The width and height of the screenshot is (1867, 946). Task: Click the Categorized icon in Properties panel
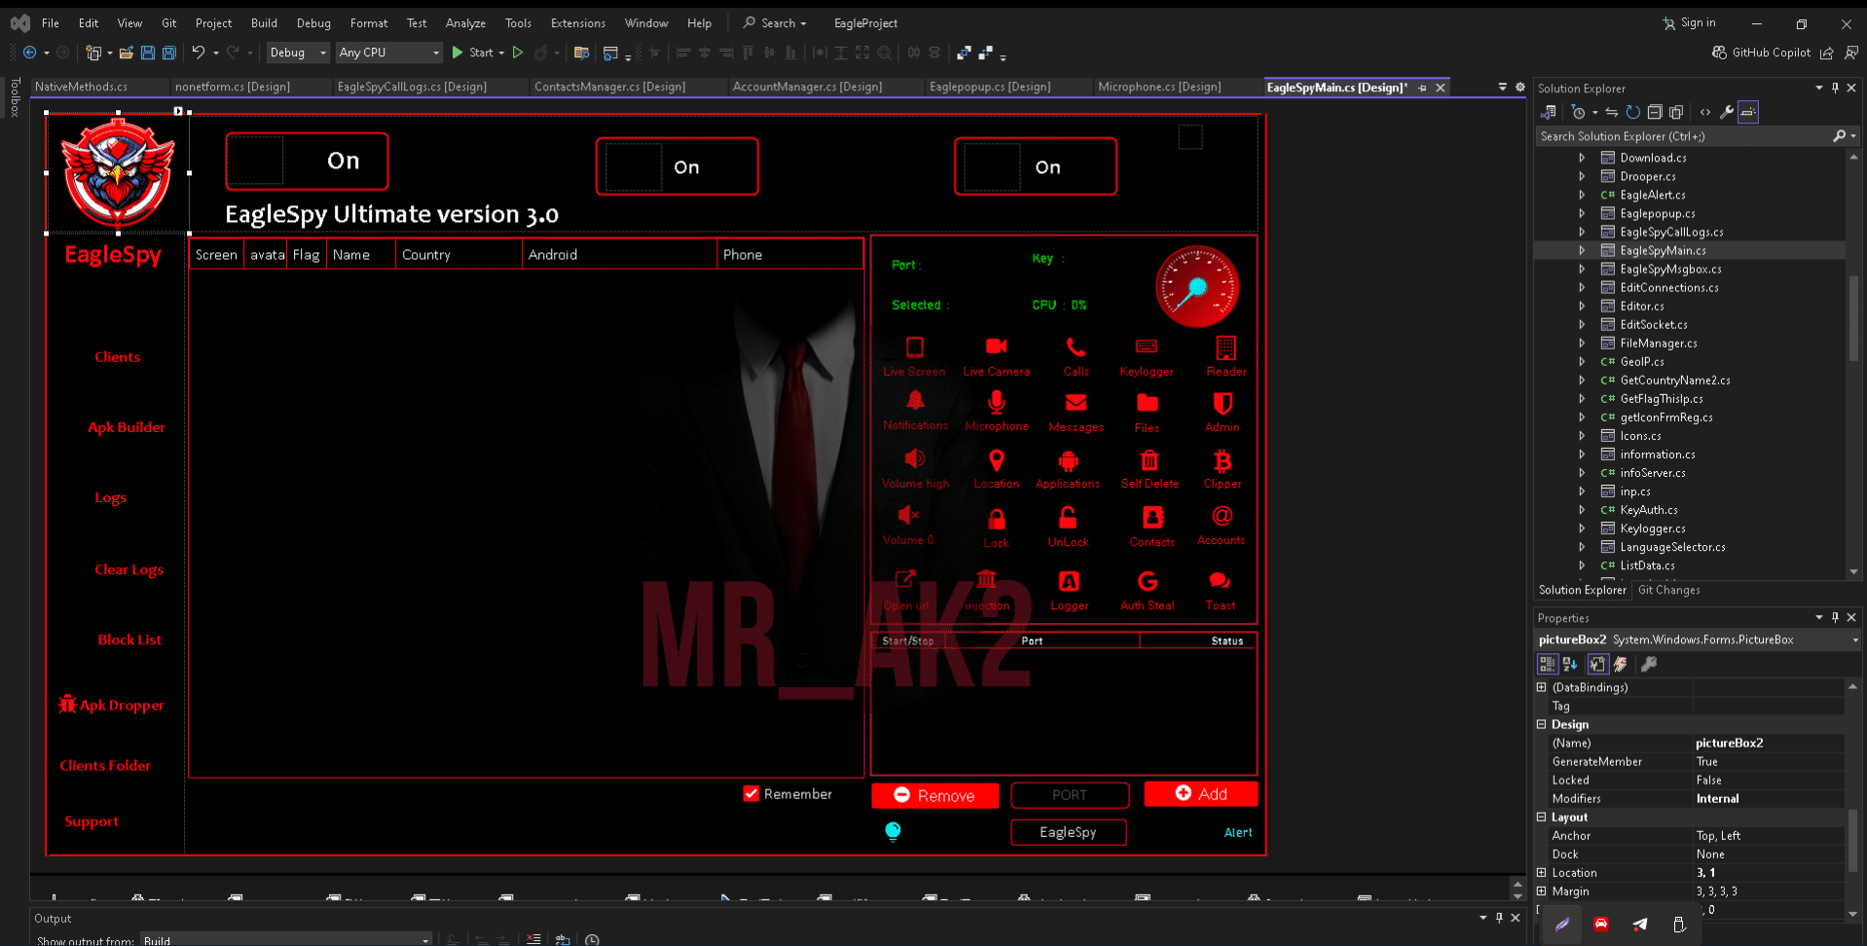(1547, 664)
